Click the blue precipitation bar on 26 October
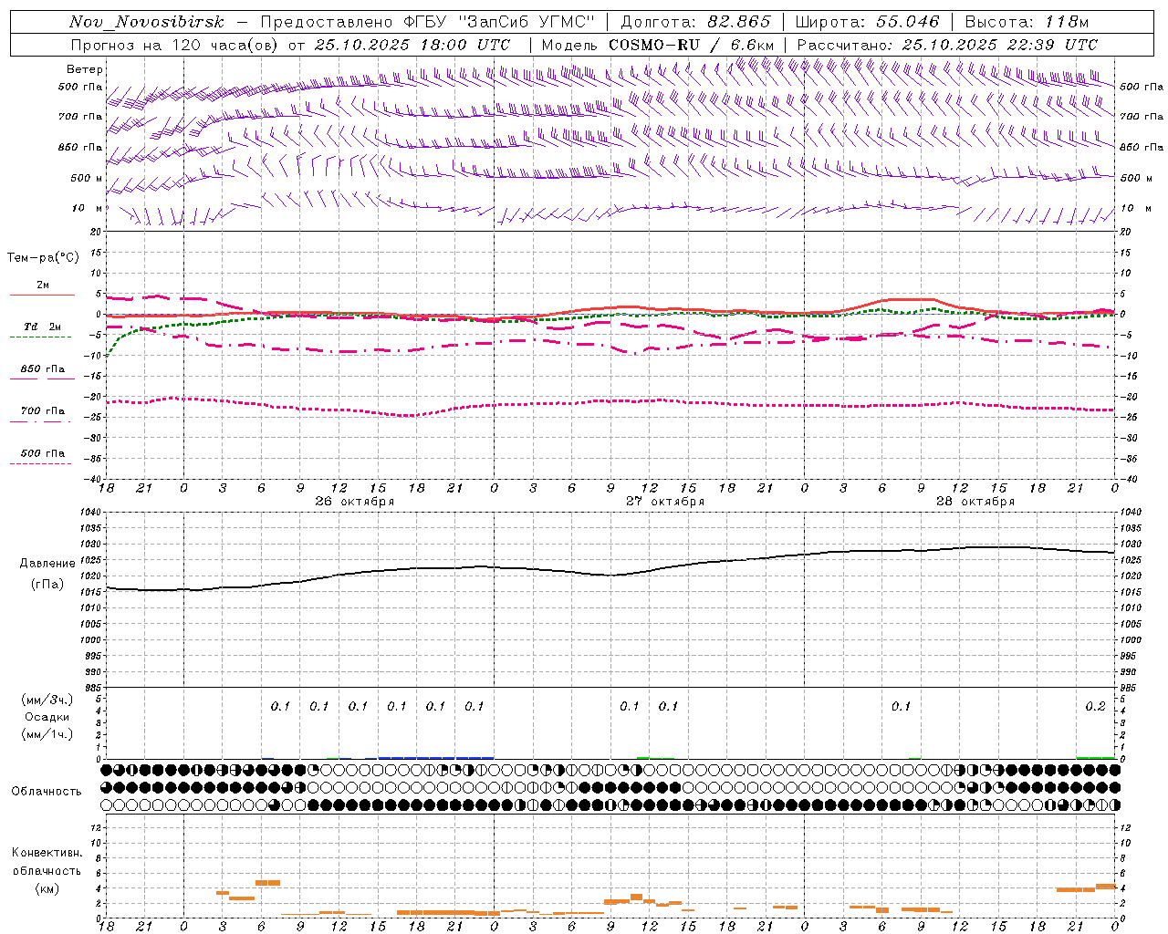1168x934 pixels. [x=436, y=757]
